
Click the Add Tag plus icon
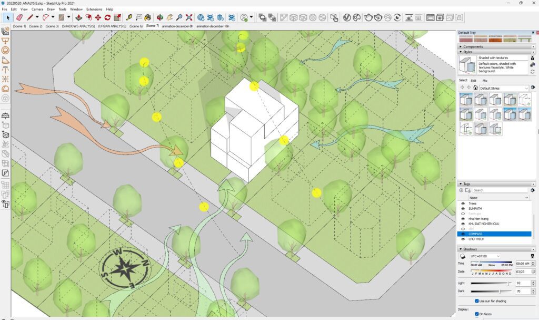point(462,190)
